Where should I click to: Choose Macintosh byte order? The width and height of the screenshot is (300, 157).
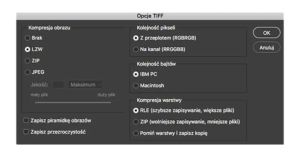(x=136, y=86)
